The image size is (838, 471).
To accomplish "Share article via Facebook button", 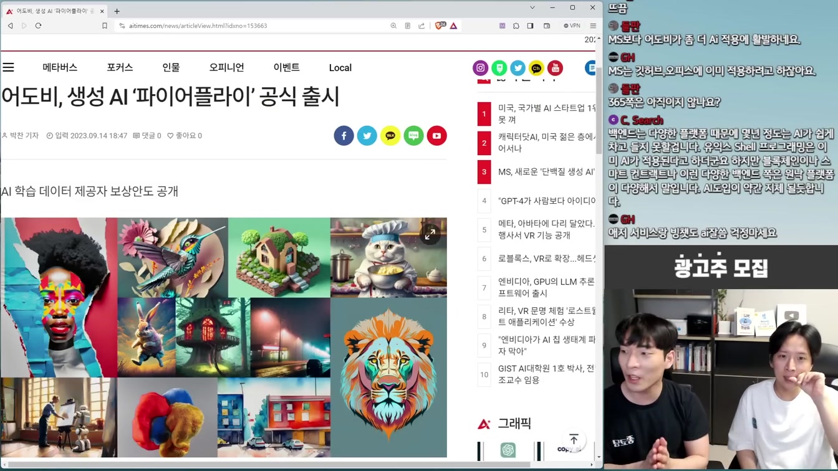I will tap(344, 136).
